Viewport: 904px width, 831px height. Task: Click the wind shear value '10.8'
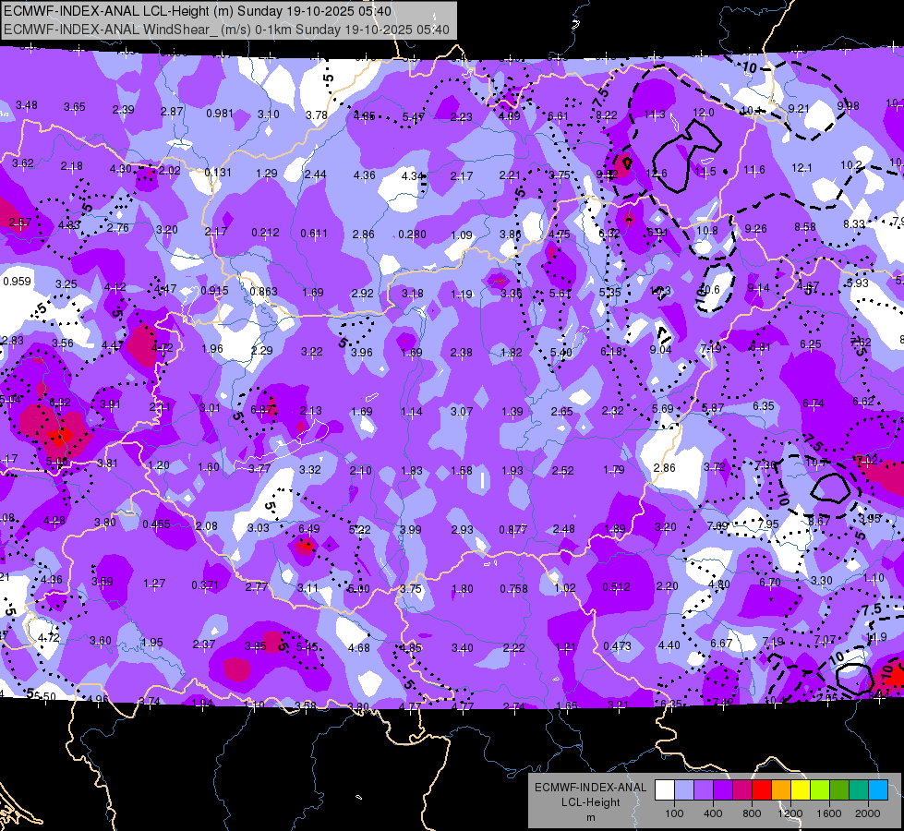[x=707, y=231]
